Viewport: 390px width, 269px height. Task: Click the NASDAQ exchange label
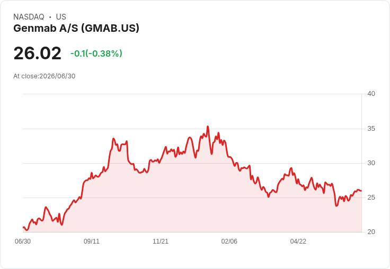[x=29, y=17]
